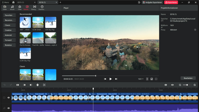Open options on the Geschw clip
The image size is (199, 112).
click(87, 94)
